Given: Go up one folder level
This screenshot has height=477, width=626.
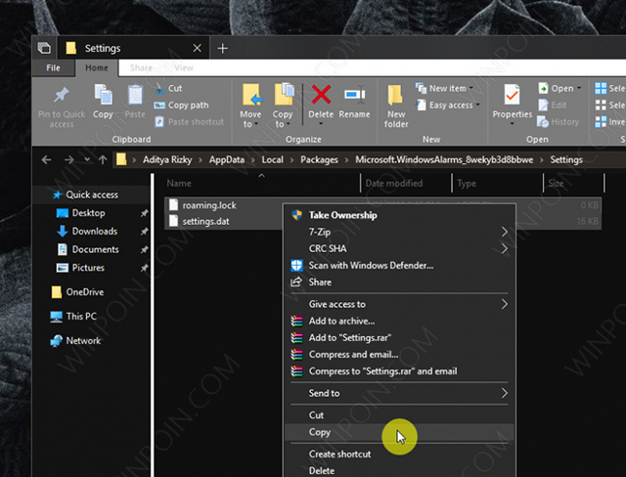Looking at the screenshot, I should [103, 160].
